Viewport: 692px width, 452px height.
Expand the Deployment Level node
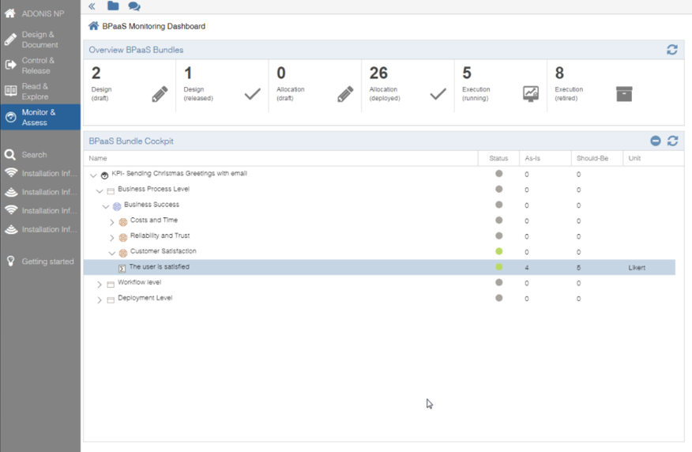(x=100, y=299)
